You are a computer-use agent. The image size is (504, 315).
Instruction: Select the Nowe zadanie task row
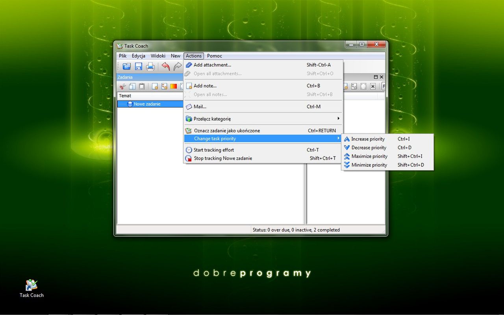tap(151, 104)
